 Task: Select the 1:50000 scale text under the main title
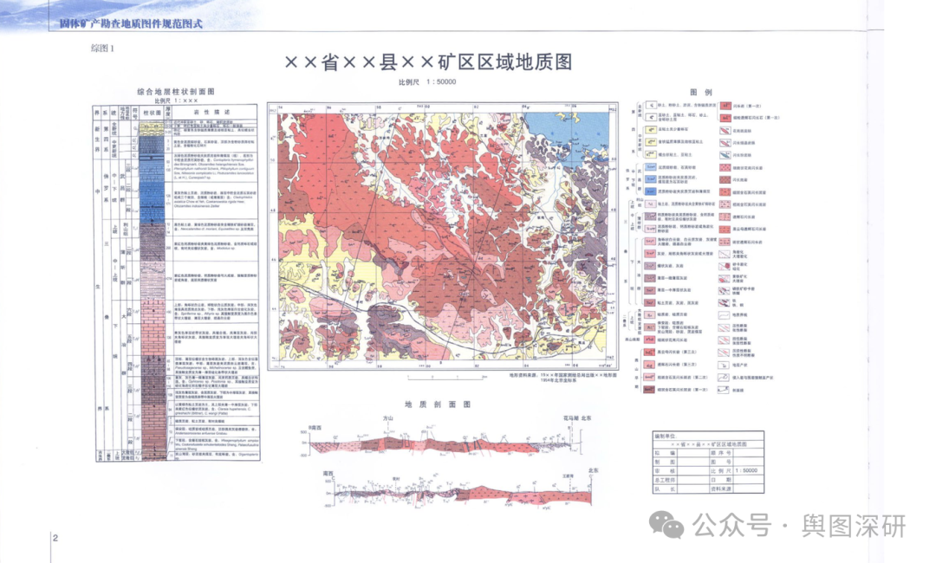pos(440,81)
